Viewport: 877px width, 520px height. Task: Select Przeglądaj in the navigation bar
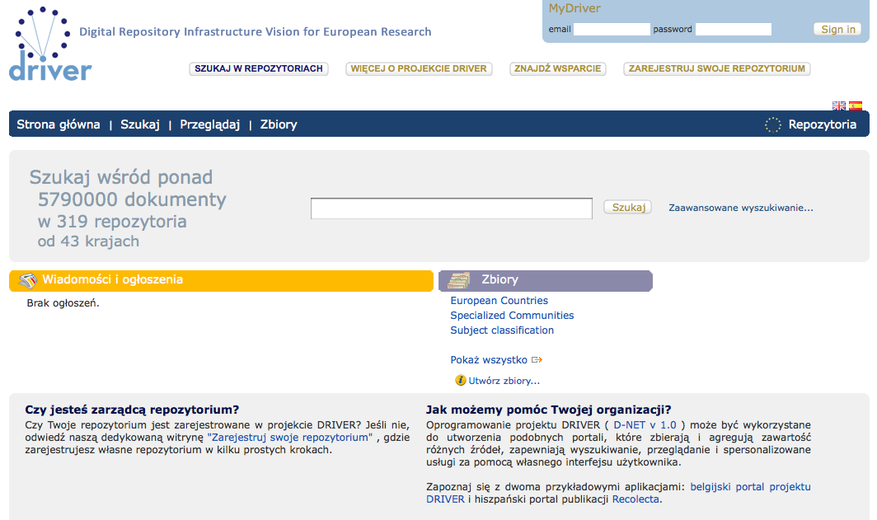(209, 124)
